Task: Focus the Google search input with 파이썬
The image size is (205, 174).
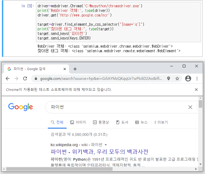Action: click(x=118, y=107)
